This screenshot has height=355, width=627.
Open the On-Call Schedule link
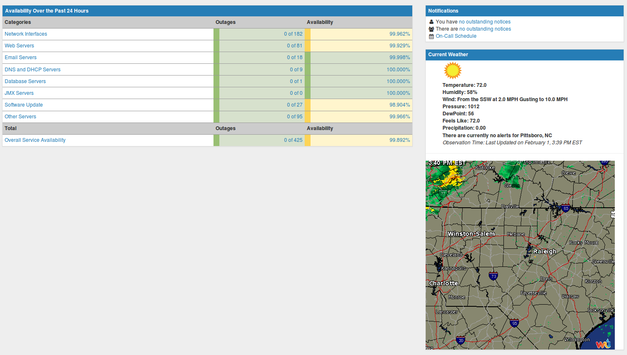(456, 36)
